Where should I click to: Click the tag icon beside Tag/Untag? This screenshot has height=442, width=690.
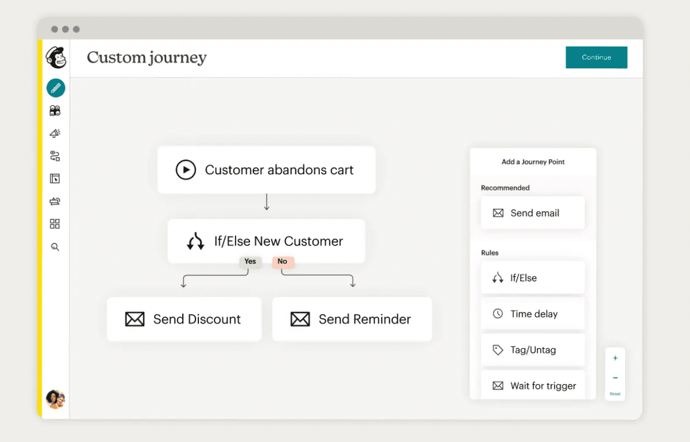pos(498,350)
